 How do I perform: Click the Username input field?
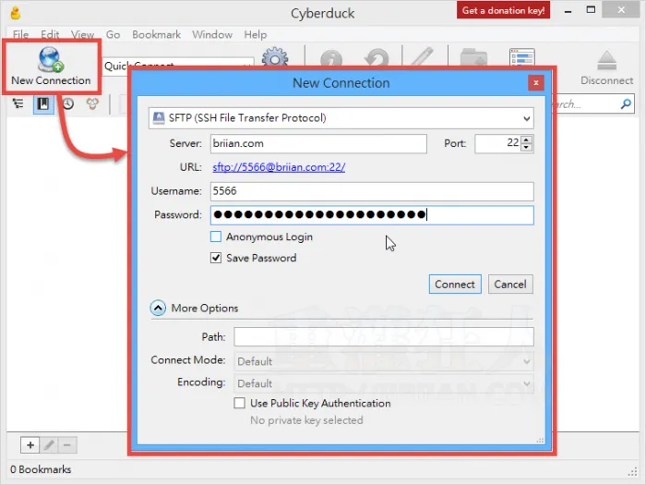(x=372, y=191)
